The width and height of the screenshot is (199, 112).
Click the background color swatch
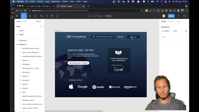click(x=162, y=31)
